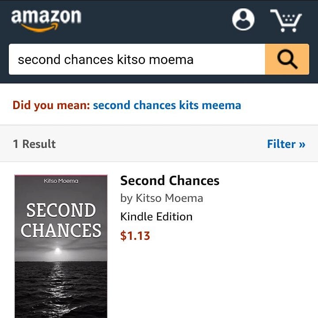Expand the Filter options
Viewport: 318px width, 318px height.
point(286,144)
